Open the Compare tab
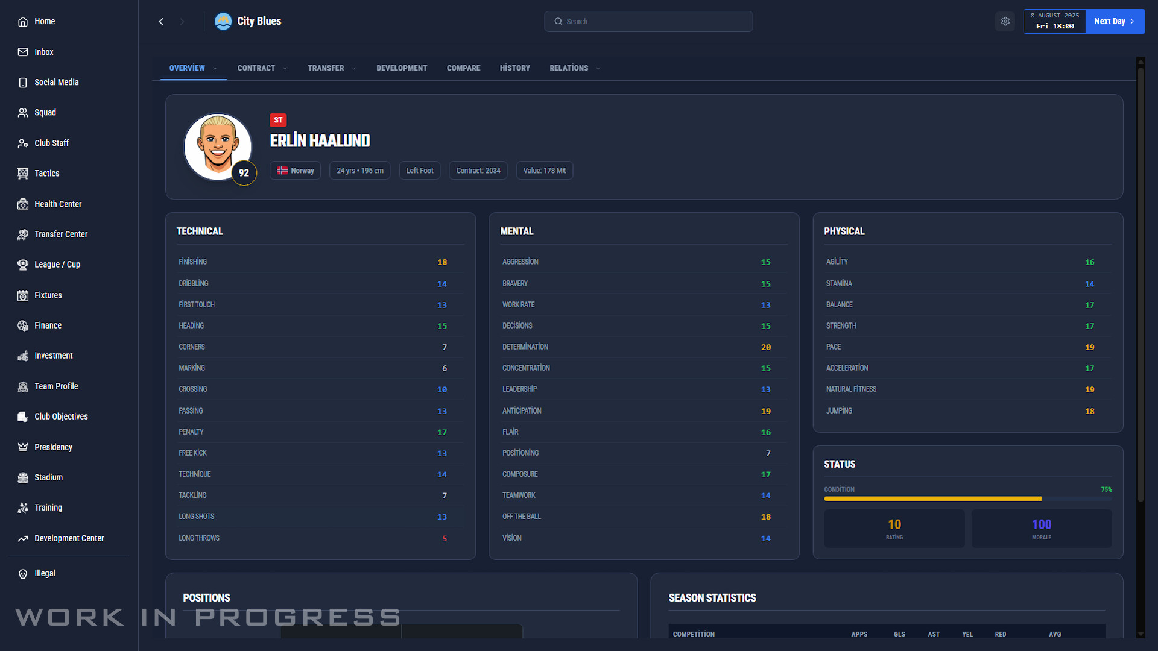 [463, 68]
